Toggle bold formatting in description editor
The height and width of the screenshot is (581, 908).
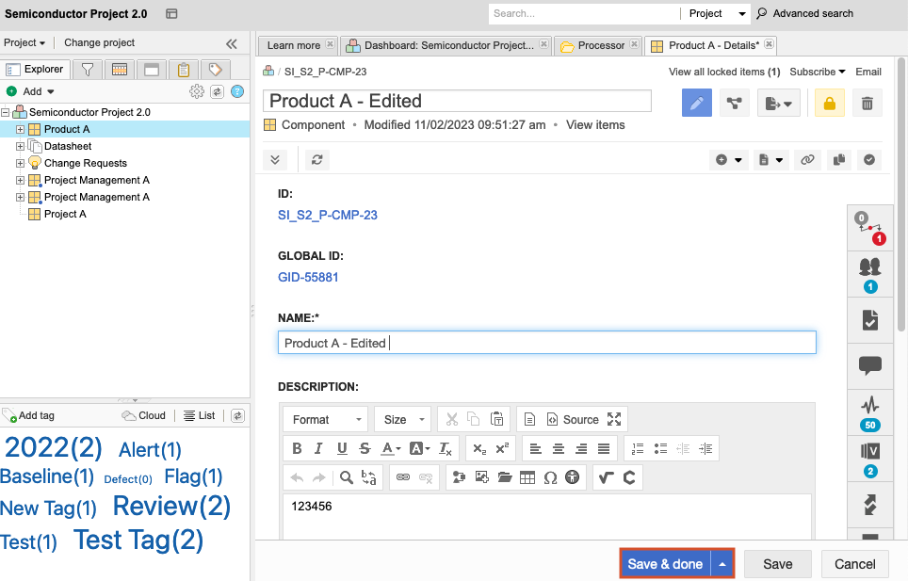coord(297,448)
